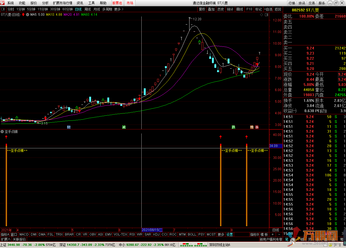Click the server connection signal indicator in the status bar
Screen dimensions: 346x248
[193, 245]
